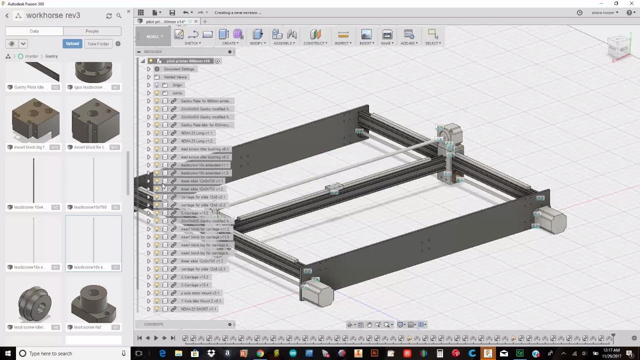The width and height of the screenshot is (640, 360).
Task: Switch to the People tab
Action: click(92, 31)
